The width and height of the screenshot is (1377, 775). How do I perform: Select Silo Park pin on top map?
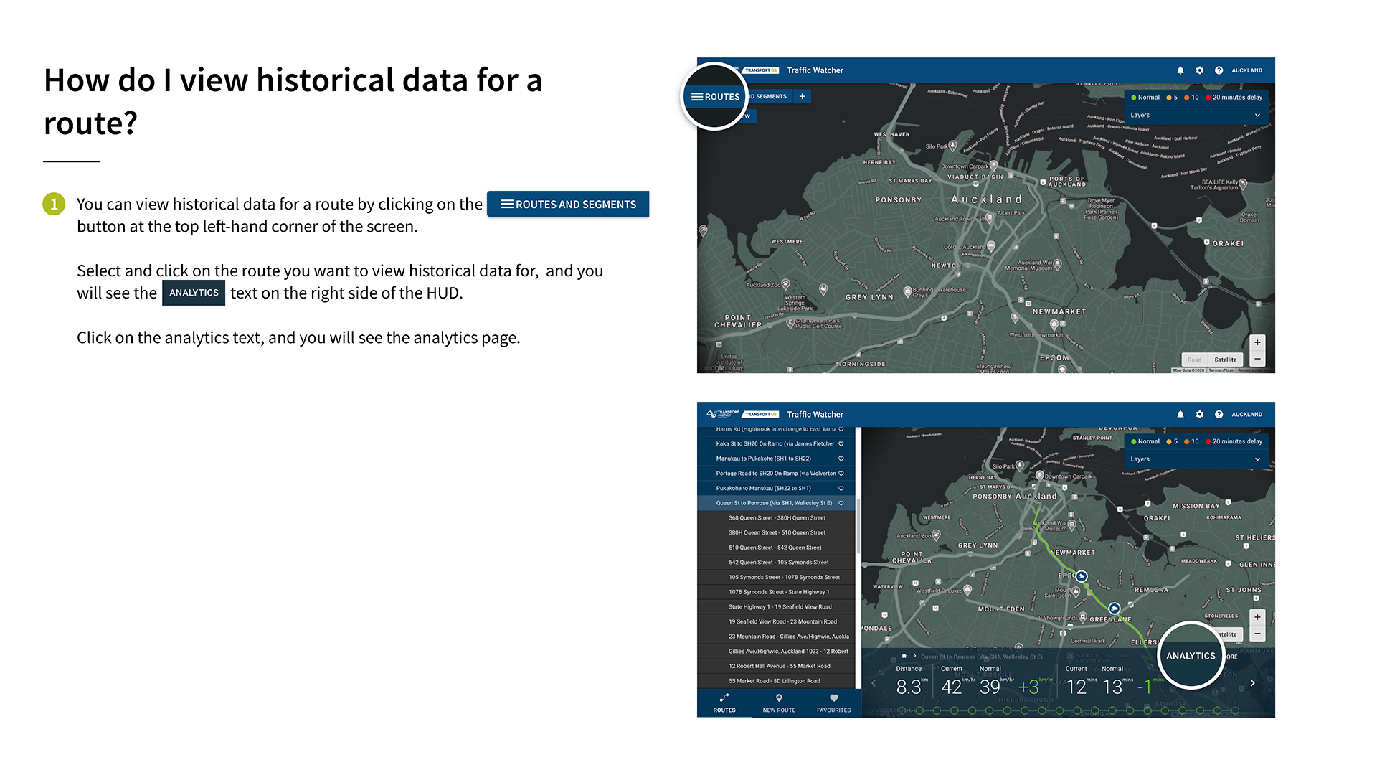(x=953, y=145)
